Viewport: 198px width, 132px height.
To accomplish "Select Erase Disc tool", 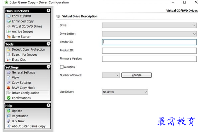I will tap(19, 60).
